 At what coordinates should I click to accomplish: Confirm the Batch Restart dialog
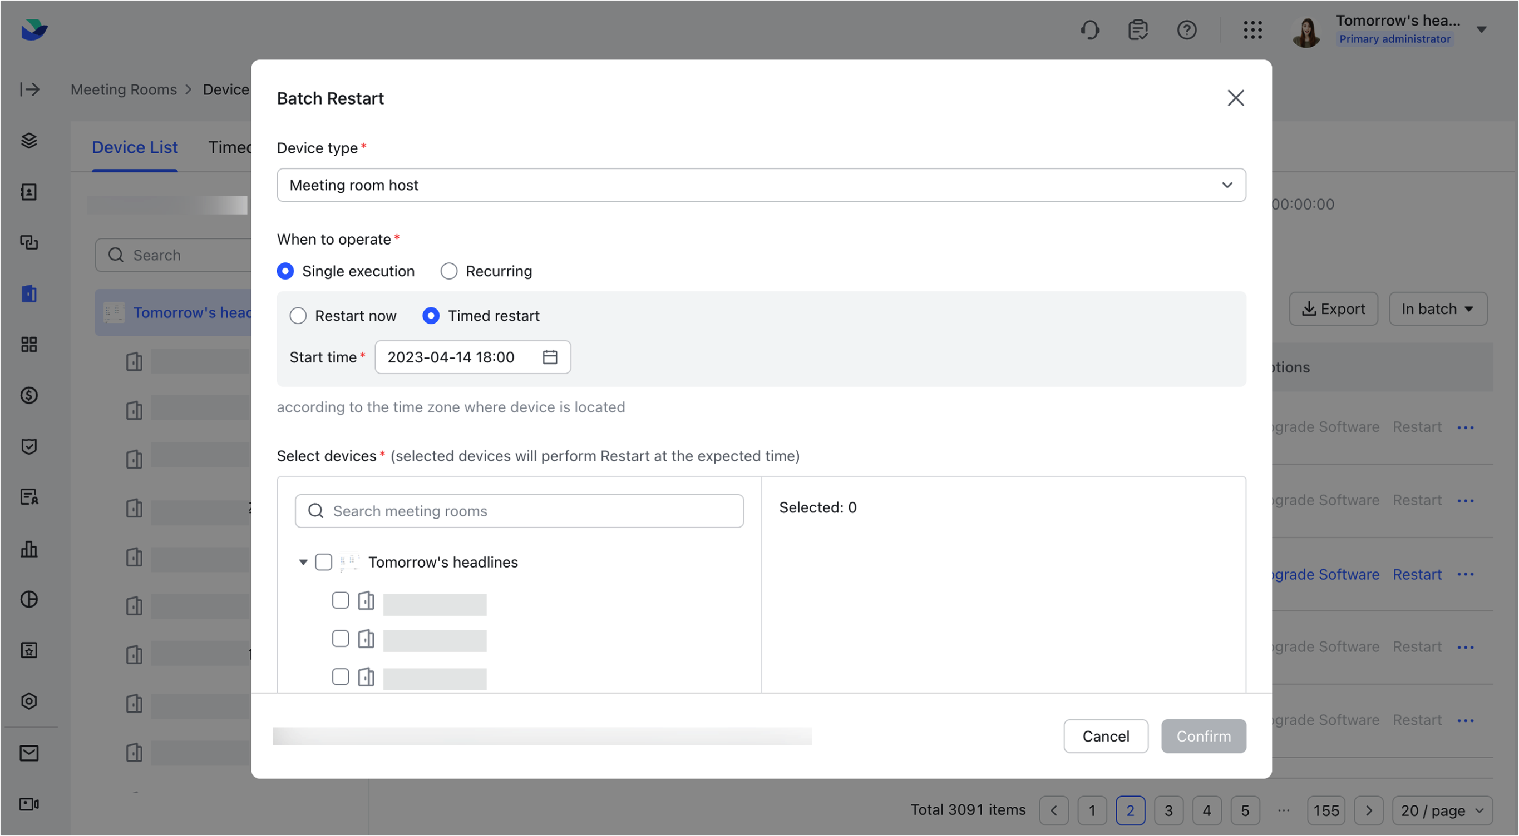1203,736
